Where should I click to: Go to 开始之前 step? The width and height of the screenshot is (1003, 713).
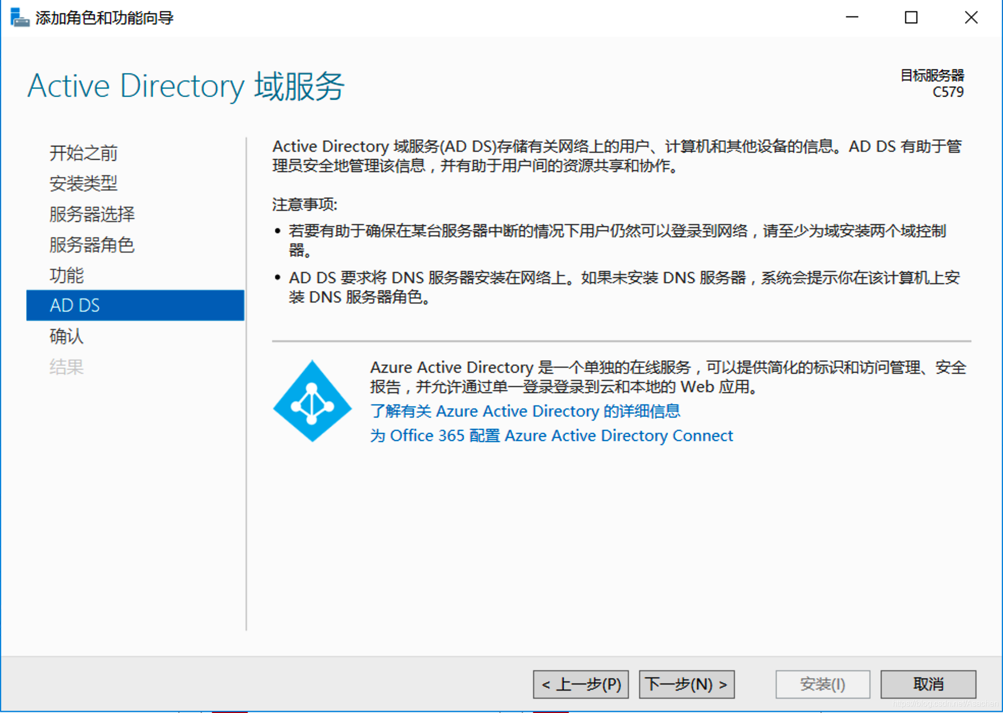coord(84,153)
